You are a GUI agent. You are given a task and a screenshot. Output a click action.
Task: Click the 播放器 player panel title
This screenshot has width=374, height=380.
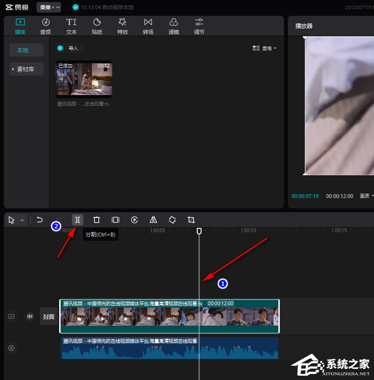pos(304,26)
